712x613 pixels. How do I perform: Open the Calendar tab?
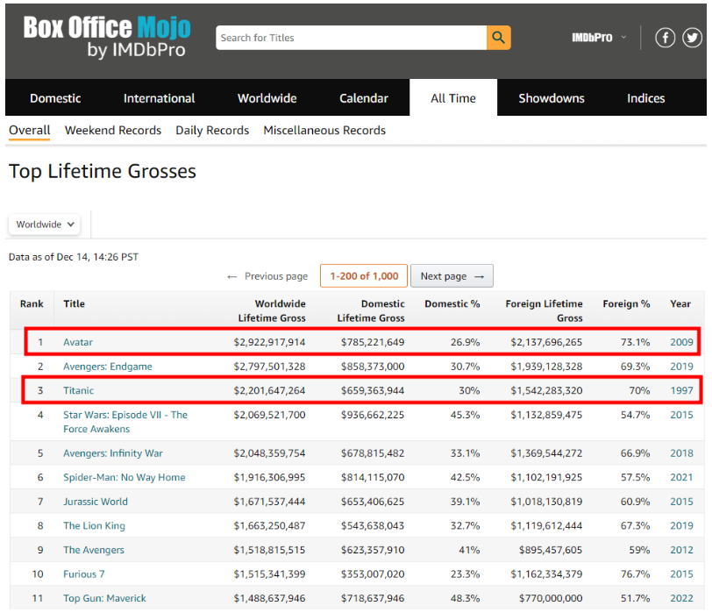click(x=364, y=98)
